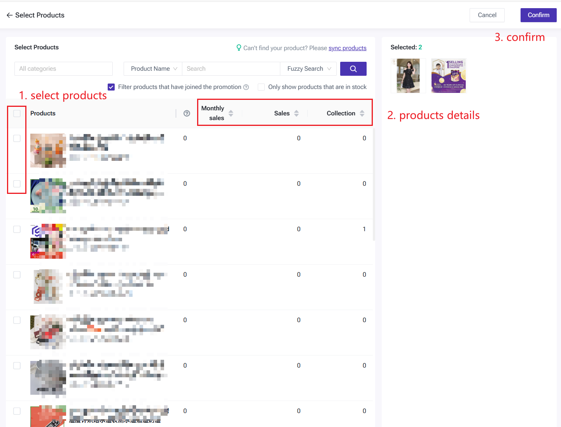Image resolution: width=561 pixels, height=427 pixels.
Task: Open the All categories dropdown
Action: [63, 69]
